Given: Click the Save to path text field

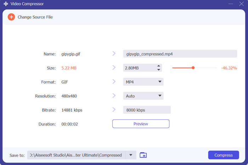Looking at the screenshot, I should 76,155.
